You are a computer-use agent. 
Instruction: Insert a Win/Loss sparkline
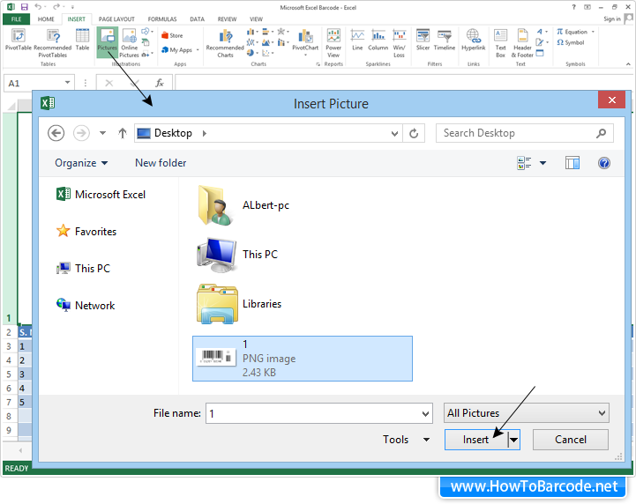(399, 43)
